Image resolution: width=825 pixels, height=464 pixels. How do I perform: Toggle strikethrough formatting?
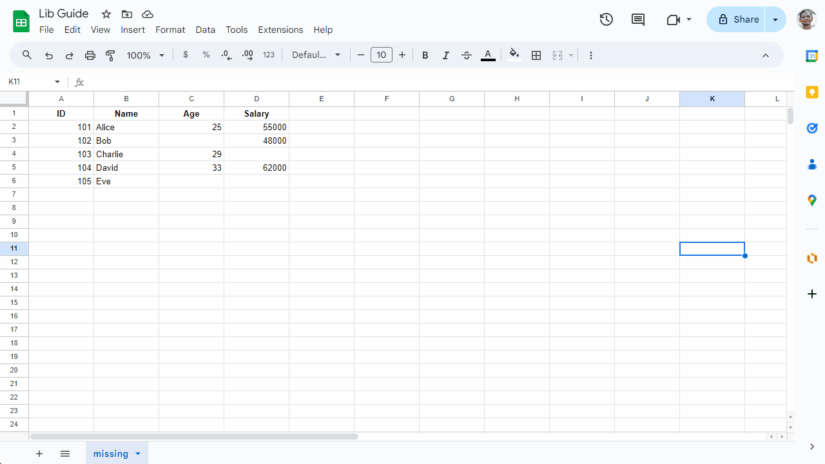[467, 55]
